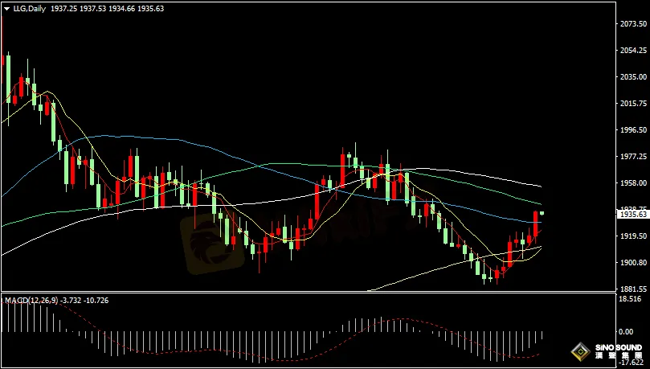Click the 1881.55 price axis label
The height and width of the screenshot is (369, 650).
click(x=632, y=289)
